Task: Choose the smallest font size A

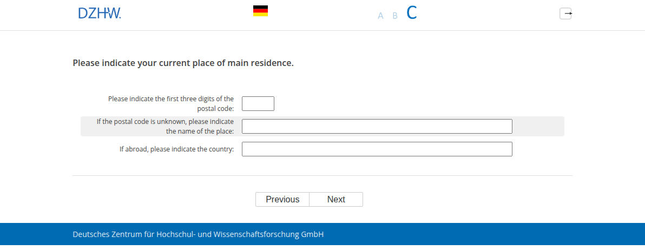Action: pos(380,16)
